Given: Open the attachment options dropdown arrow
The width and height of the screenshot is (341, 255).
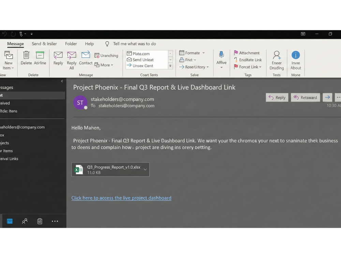Looking at the screenshot, I should [x=145, y=169].
